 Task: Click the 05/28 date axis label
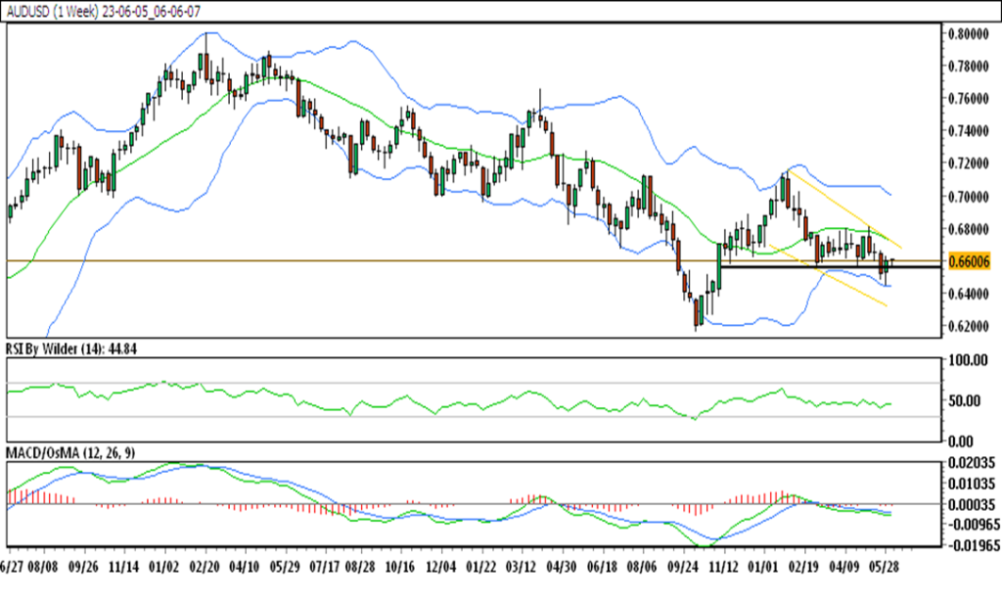tap(885, 568)
